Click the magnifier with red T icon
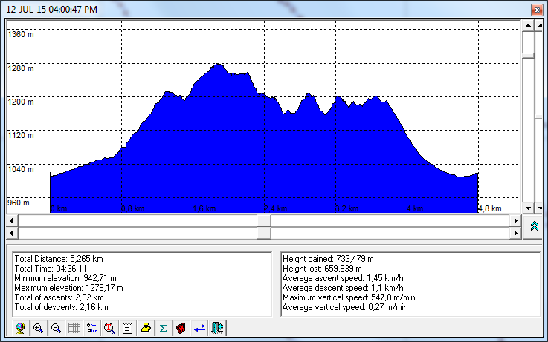 pos(110,328)
